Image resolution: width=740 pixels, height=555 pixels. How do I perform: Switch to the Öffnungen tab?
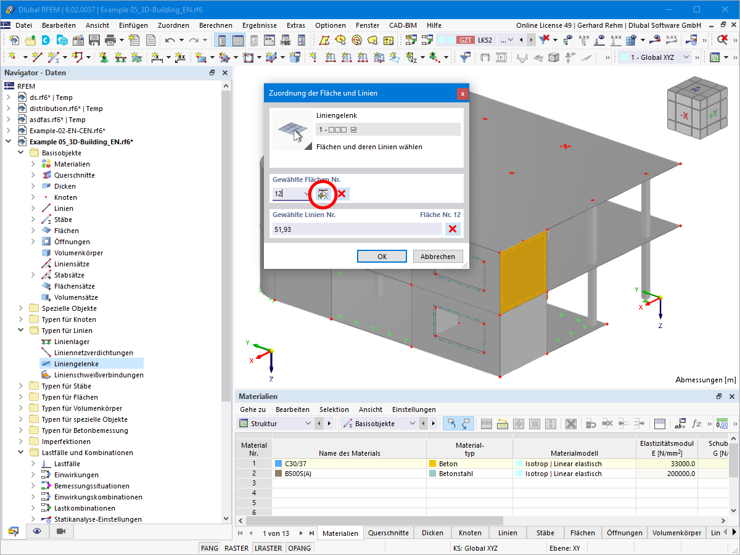click(x=625, y=533)
